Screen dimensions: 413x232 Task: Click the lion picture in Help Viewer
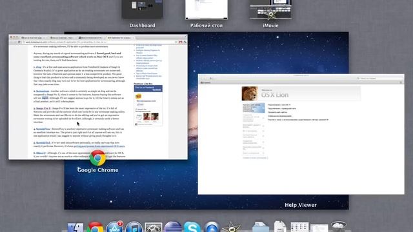(x=250, y=93)
